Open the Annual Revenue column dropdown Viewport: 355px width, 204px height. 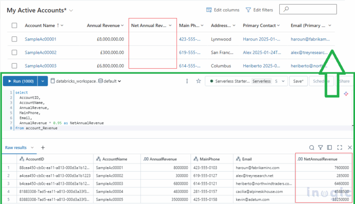coord(122,25)
